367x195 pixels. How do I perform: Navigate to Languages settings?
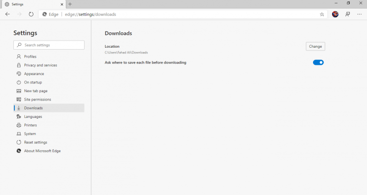33,117
